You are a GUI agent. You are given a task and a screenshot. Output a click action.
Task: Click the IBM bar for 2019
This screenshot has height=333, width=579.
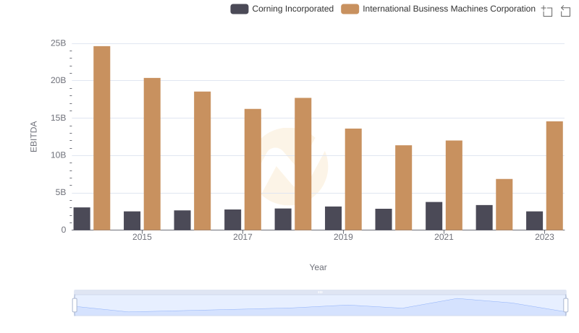(x=353, y=179)
